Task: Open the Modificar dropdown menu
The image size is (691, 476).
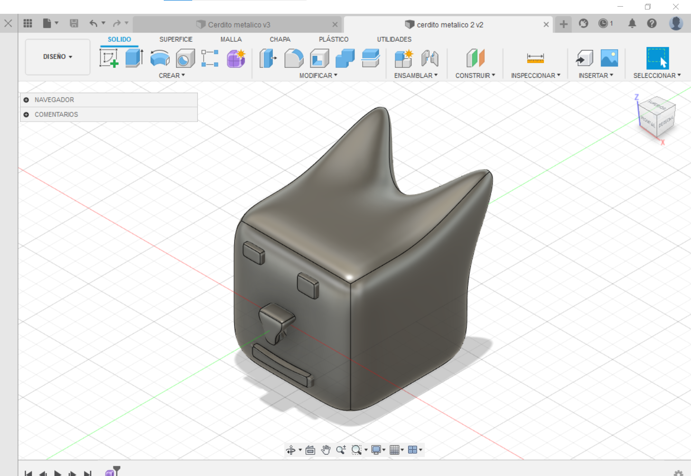Action: [x=318, y=75]
